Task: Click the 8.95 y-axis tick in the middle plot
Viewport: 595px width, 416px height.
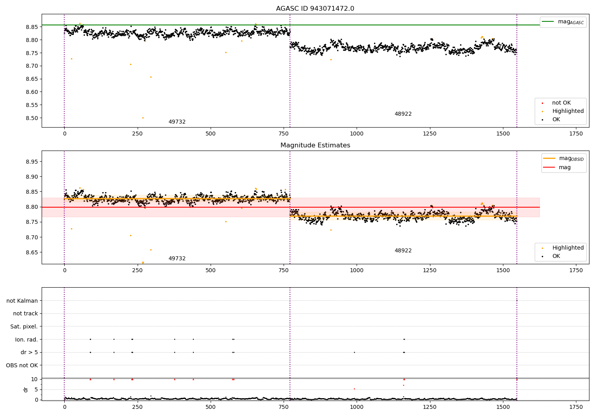Action: [31, 162]
